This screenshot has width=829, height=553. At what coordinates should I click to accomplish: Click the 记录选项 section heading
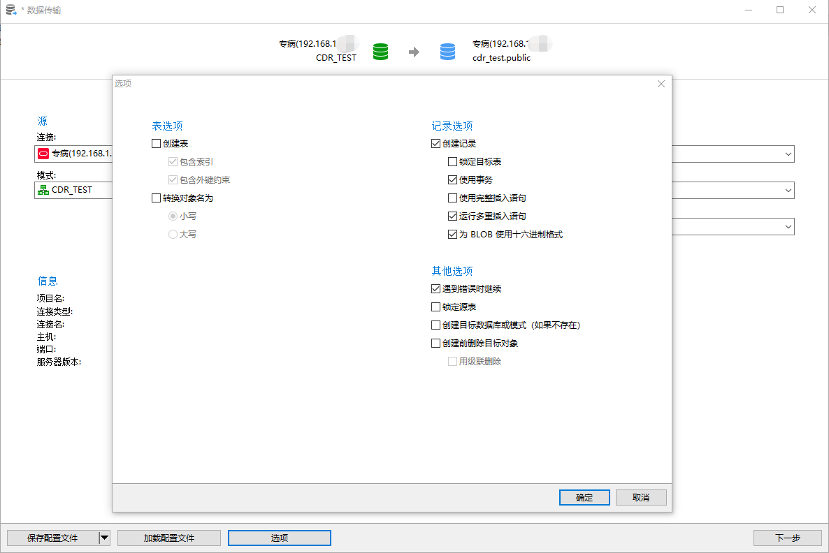click(x=452, y=126)
